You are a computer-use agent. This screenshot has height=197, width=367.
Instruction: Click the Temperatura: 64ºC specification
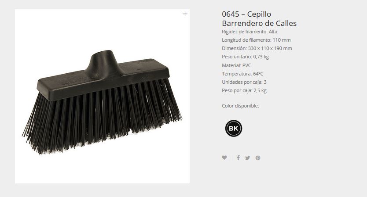point(242,74)
